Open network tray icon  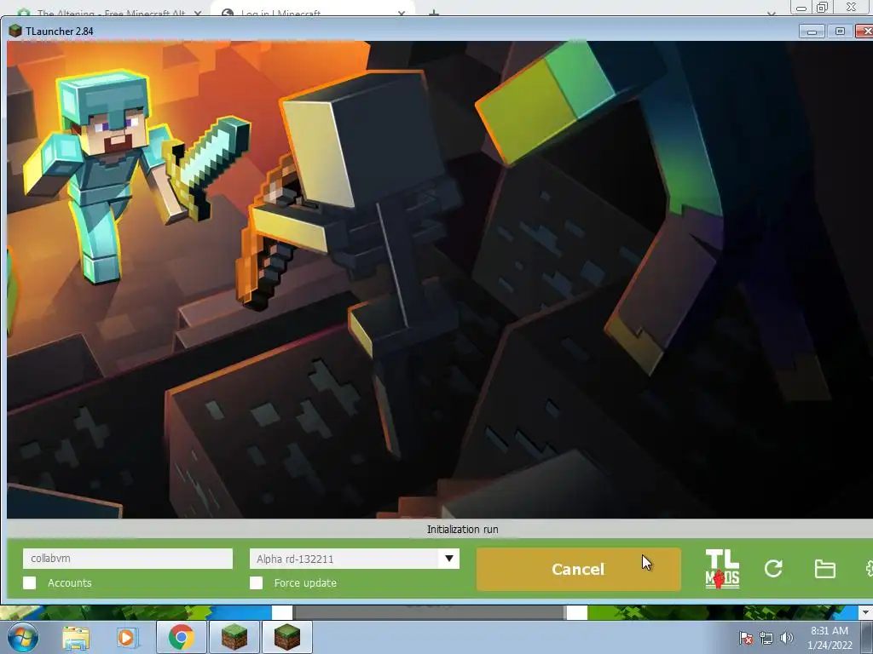(x=766, y=638)
